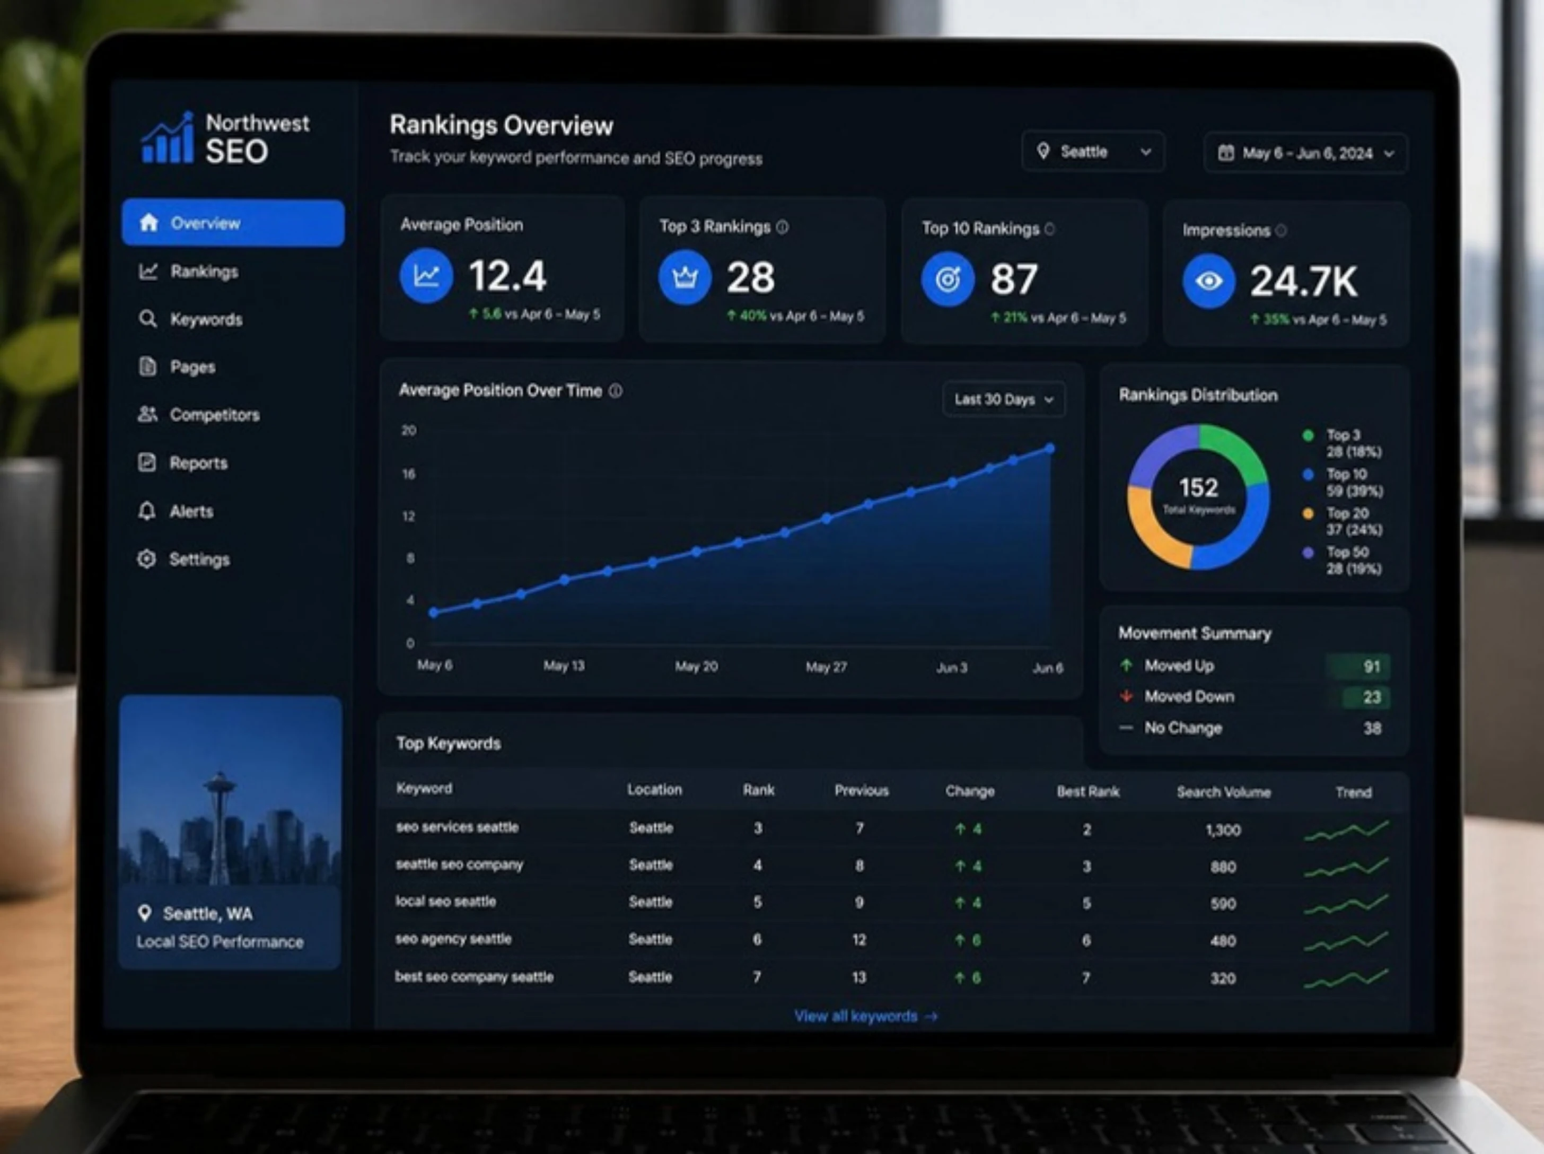This screenshot has width=1544, height=1154.
Task: Click the 12.4 average position value
Action: point(507,276)
